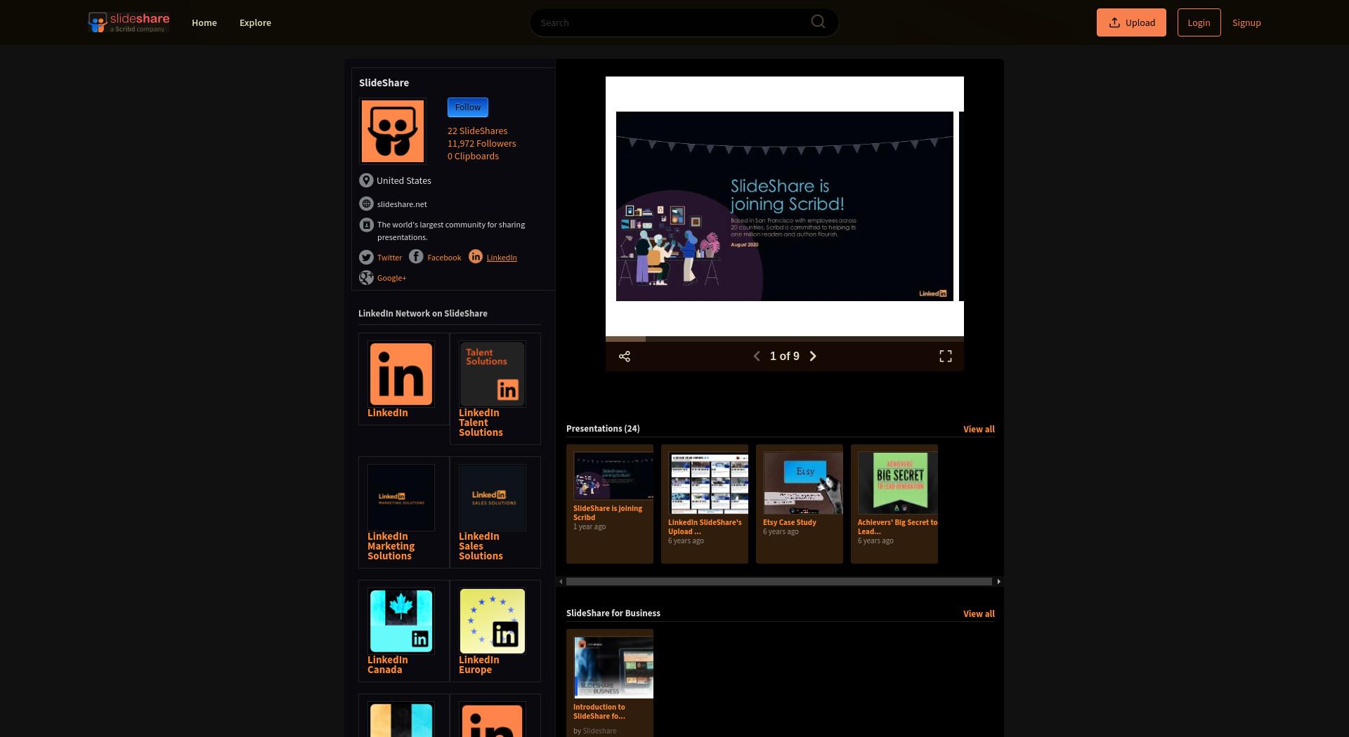Open the Explore nav item

[255, 22]
